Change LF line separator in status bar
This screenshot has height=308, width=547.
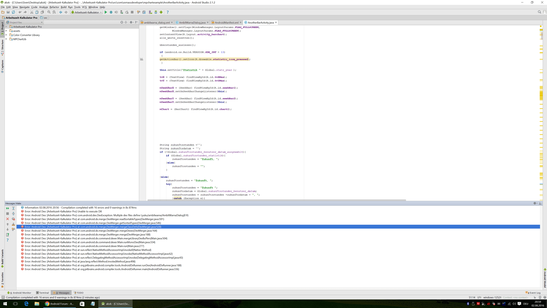(479, 297)
